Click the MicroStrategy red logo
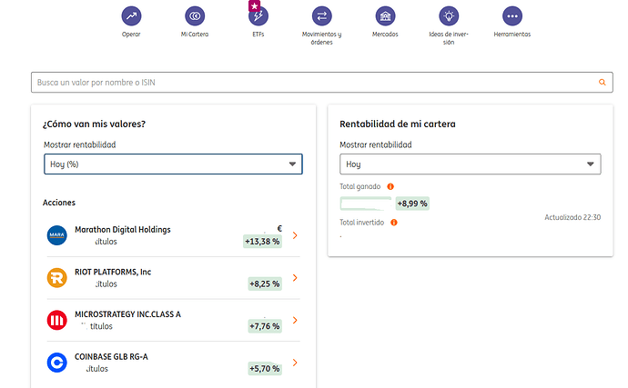This screenshot has width=628, height=388. click(x=56, y=320)
